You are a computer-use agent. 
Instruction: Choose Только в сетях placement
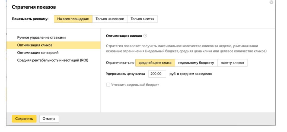142,19
